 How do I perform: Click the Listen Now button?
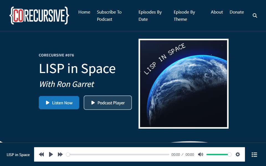[x=59, y=103]
